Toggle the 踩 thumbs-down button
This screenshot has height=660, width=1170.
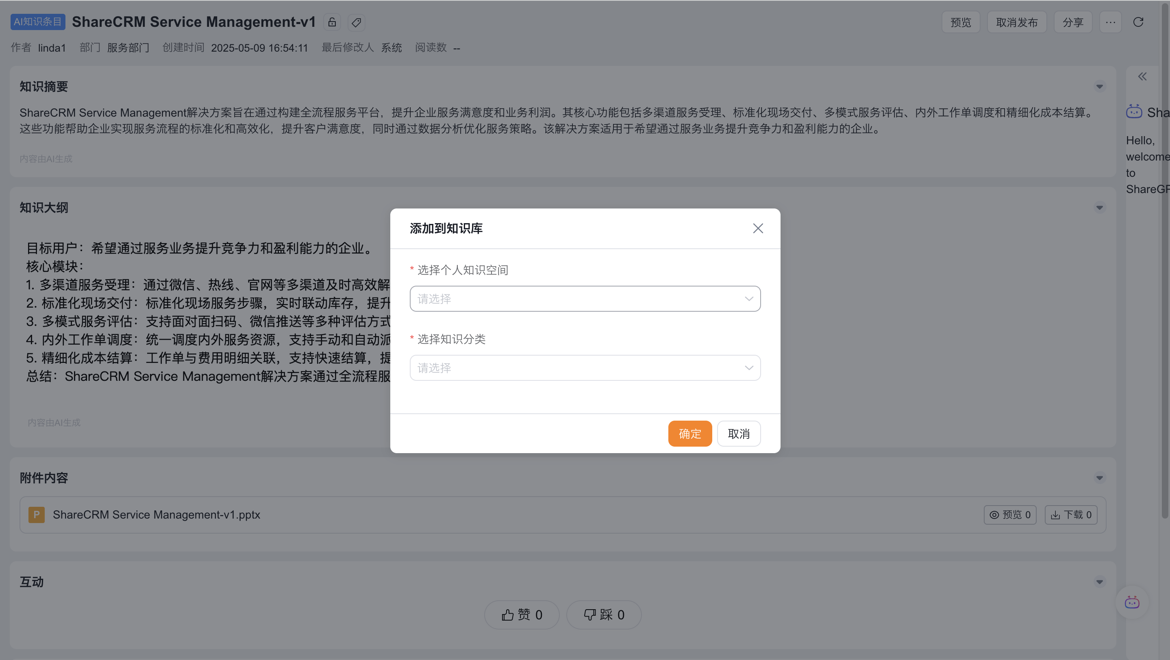(x=604, y=614)
